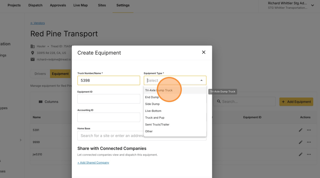This screenshot has height=178, width=320.
Task: Open Settings nav item
Action: pyautogui.click(x=123, y=5)
